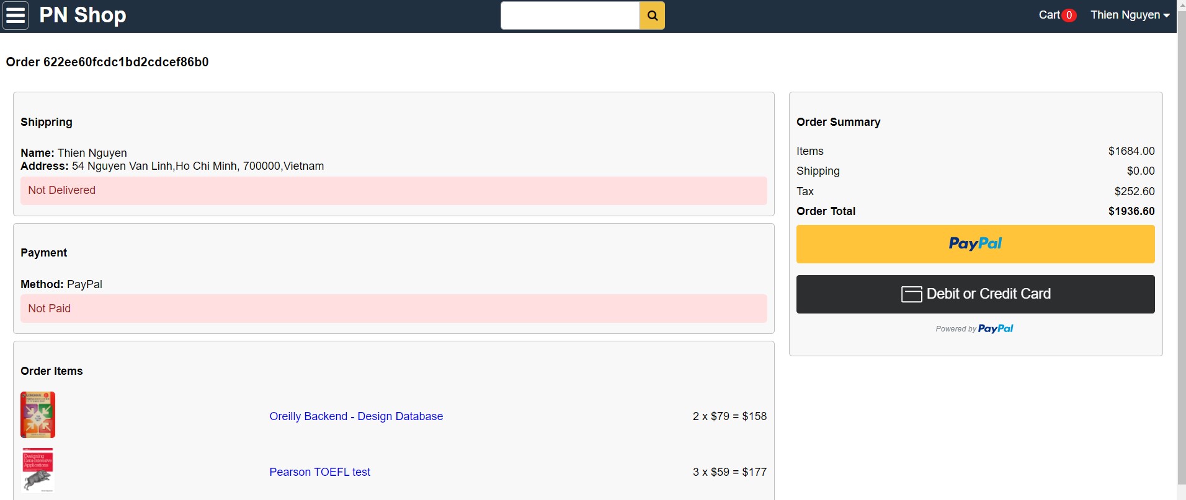Click the Tax value $252.60

coord(1135,191)
